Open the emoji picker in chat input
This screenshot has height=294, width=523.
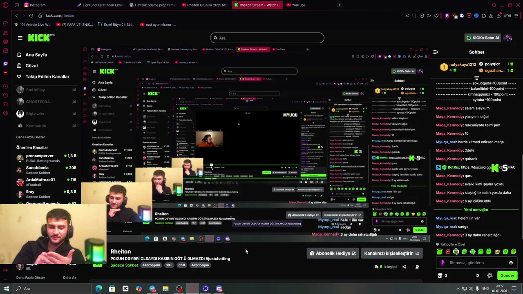[511, 263]
